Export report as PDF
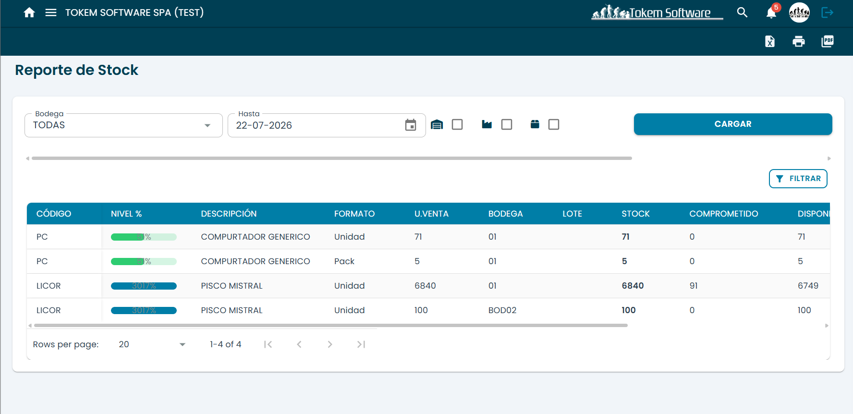 (x=828, y=41)
